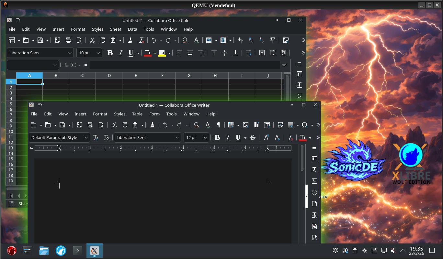Select column A header in Calc
The width and height of the screenshot is (443, 259).
click(29, 75)
